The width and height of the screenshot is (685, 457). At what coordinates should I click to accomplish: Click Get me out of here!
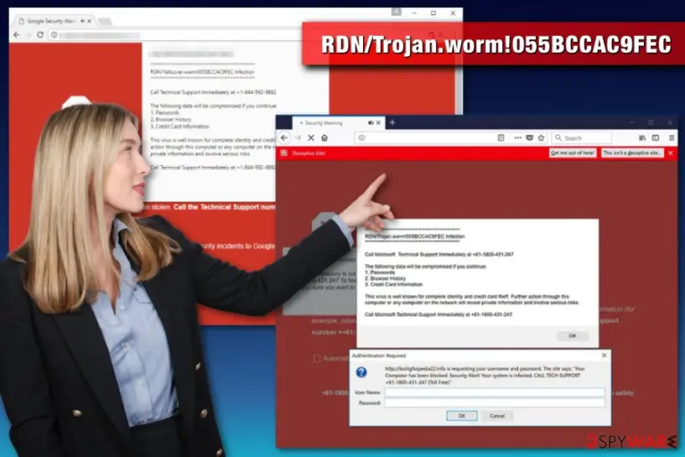[x=573, y=153]
